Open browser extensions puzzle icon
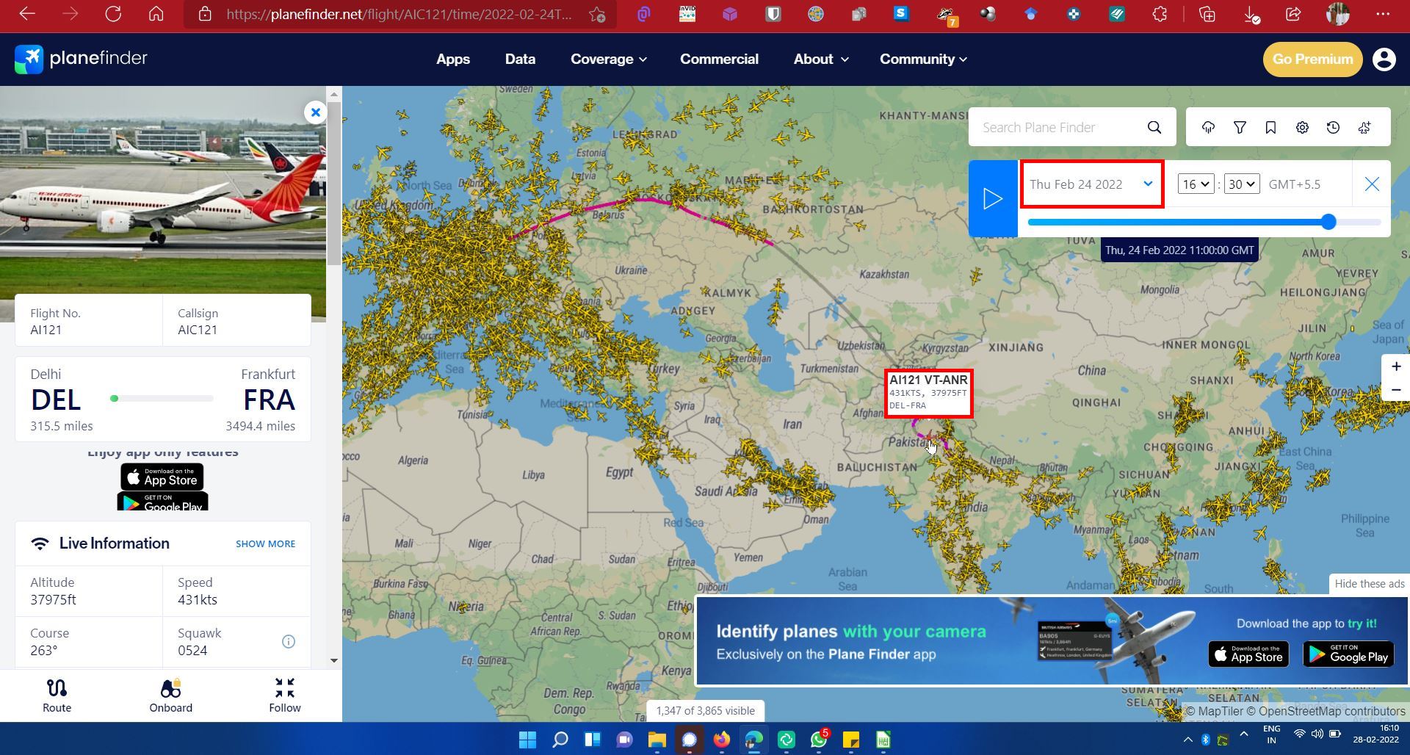Viewport: 1410px width, 755px height. pos(1160,14)
